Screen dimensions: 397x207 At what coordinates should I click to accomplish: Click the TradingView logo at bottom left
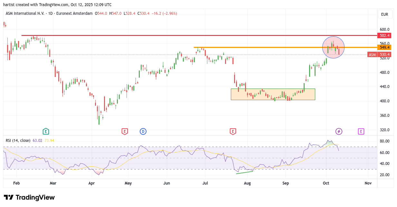(29, 197)
